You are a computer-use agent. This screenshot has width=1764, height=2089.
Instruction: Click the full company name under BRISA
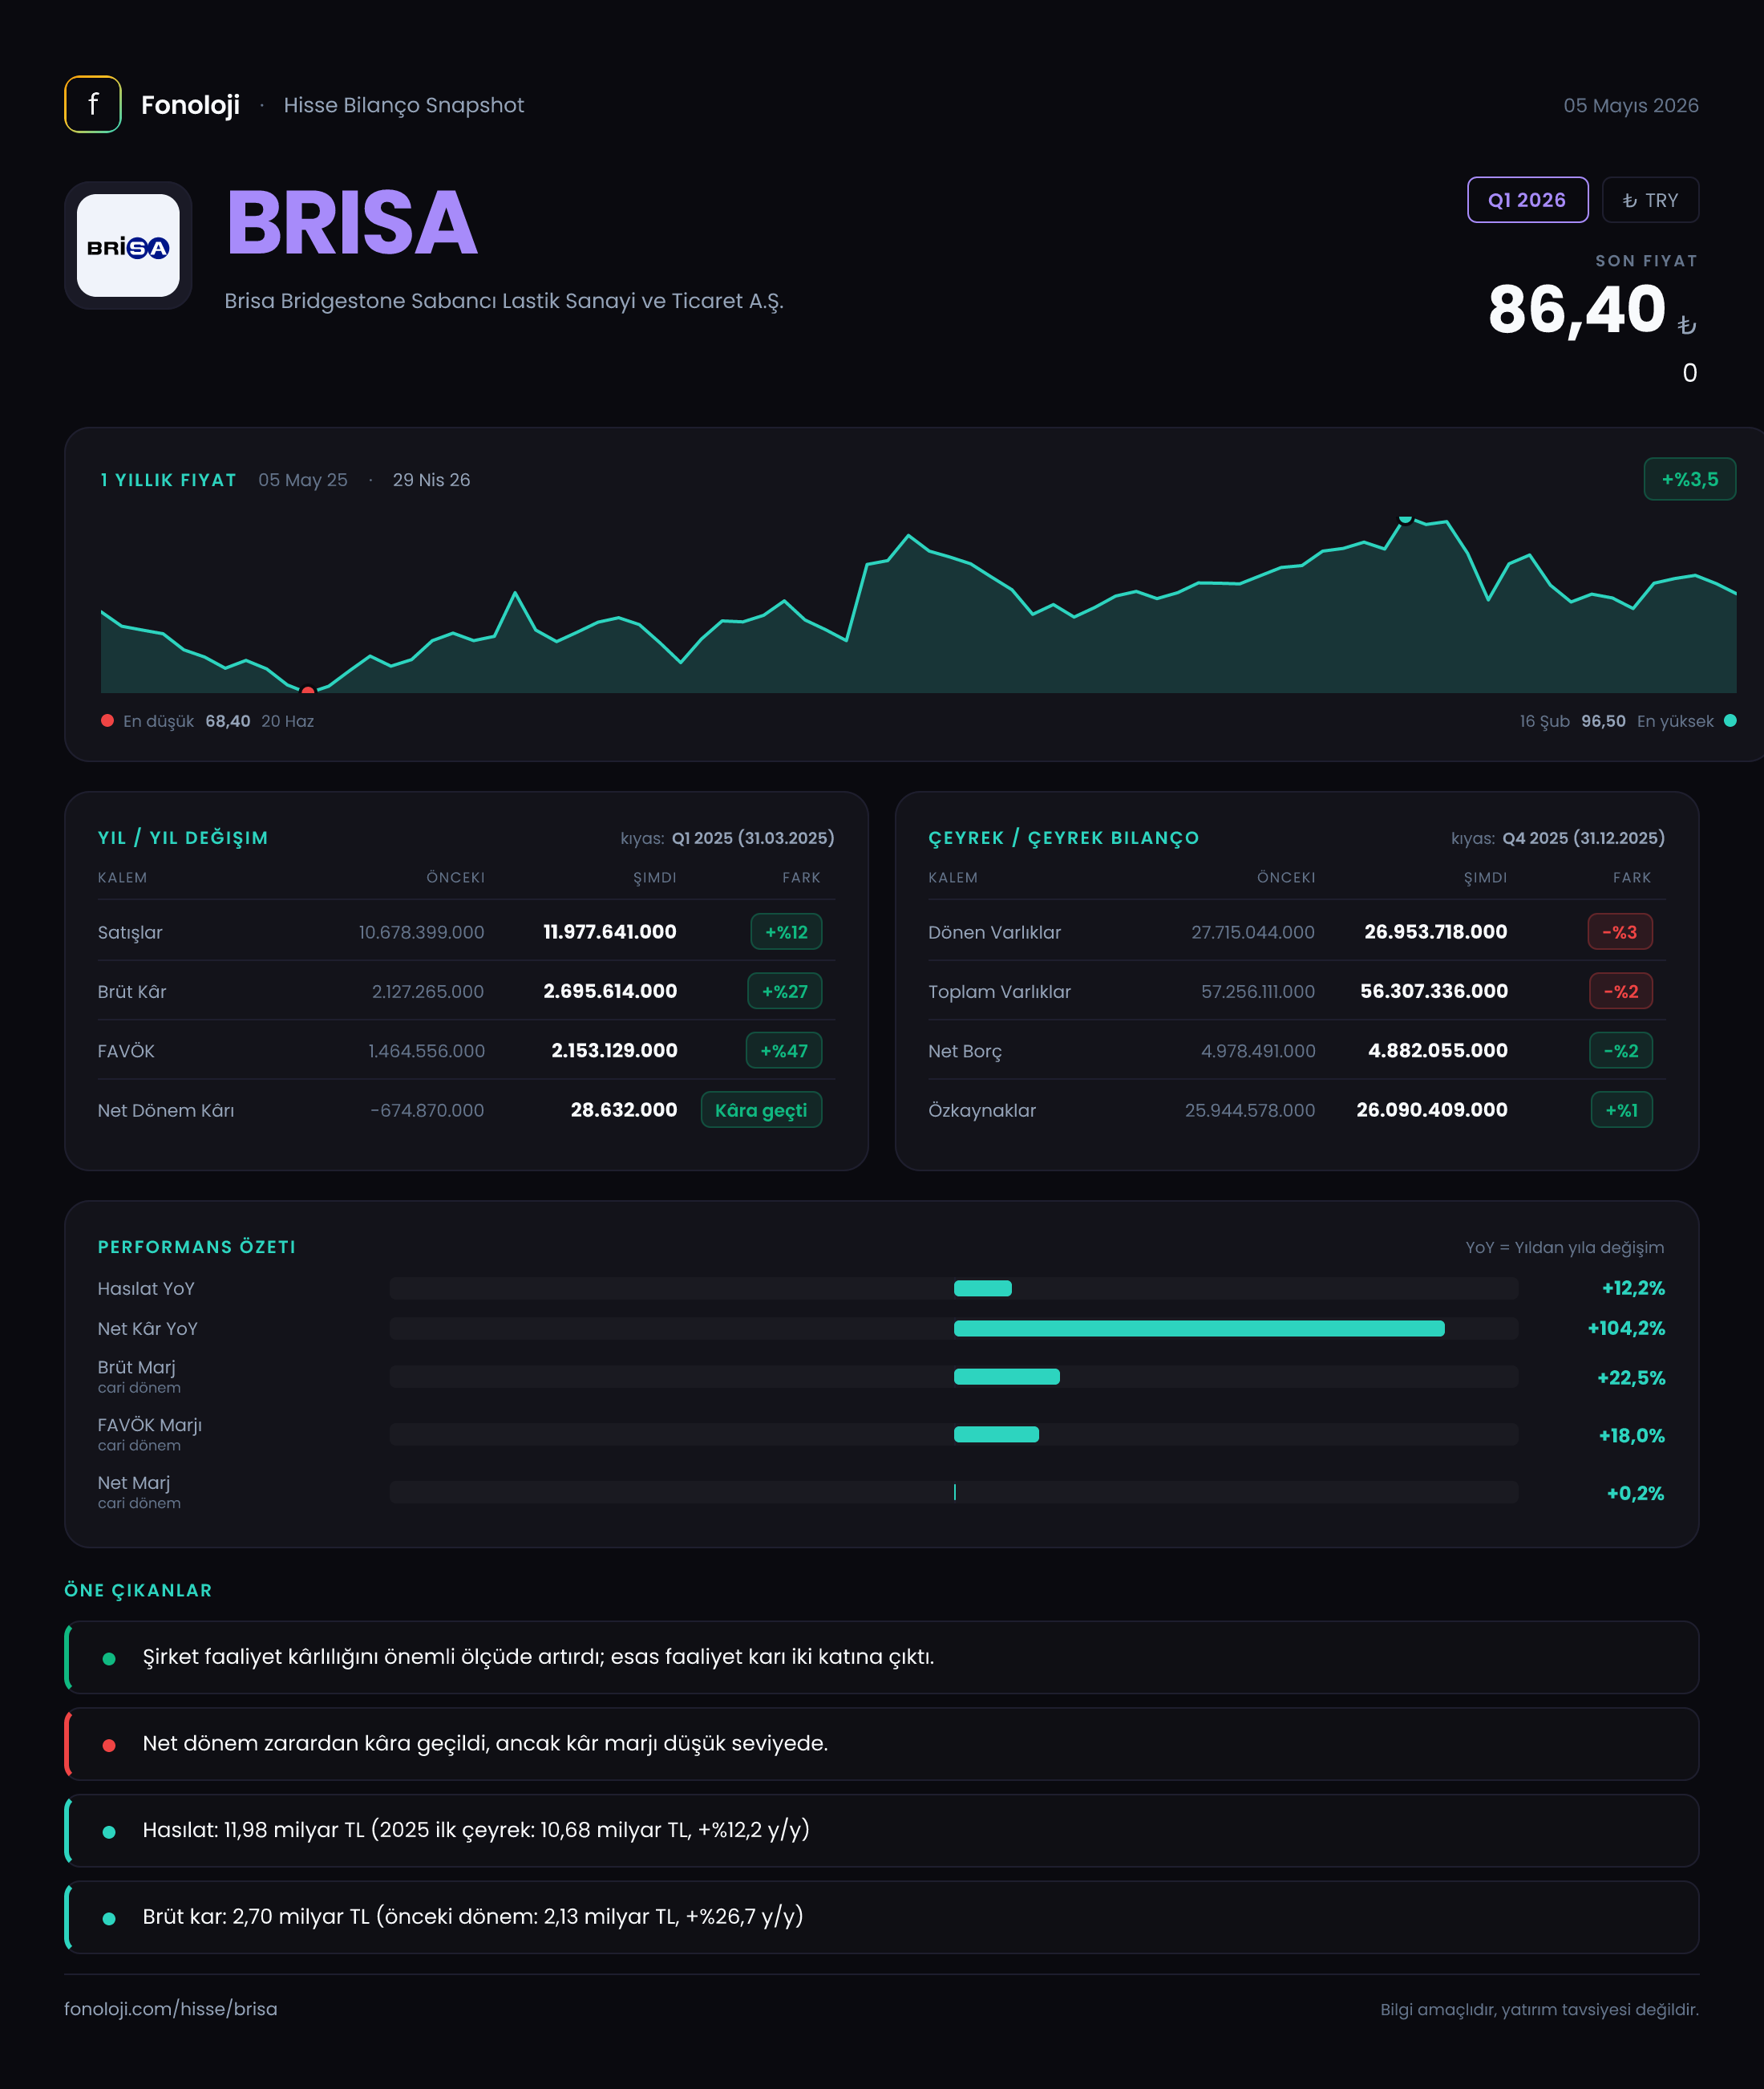point(504,301)
